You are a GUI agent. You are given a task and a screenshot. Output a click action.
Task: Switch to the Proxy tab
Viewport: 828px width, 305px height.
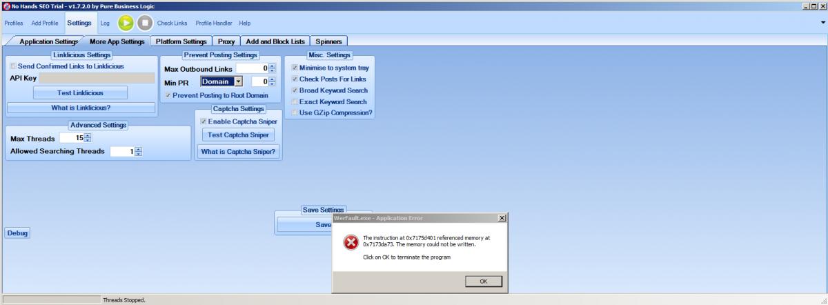pyautogui.click(x=226, y=41)
